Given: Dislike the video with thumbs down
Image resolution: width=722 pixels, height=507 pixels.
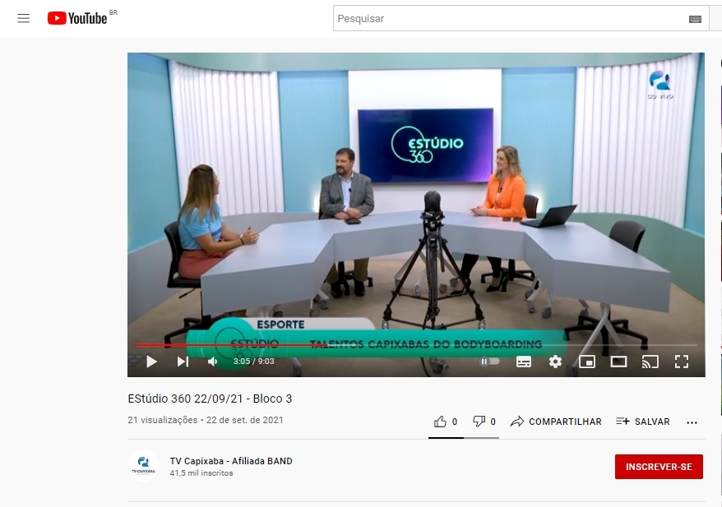Looking at the screenshot, I should [479, 422].
